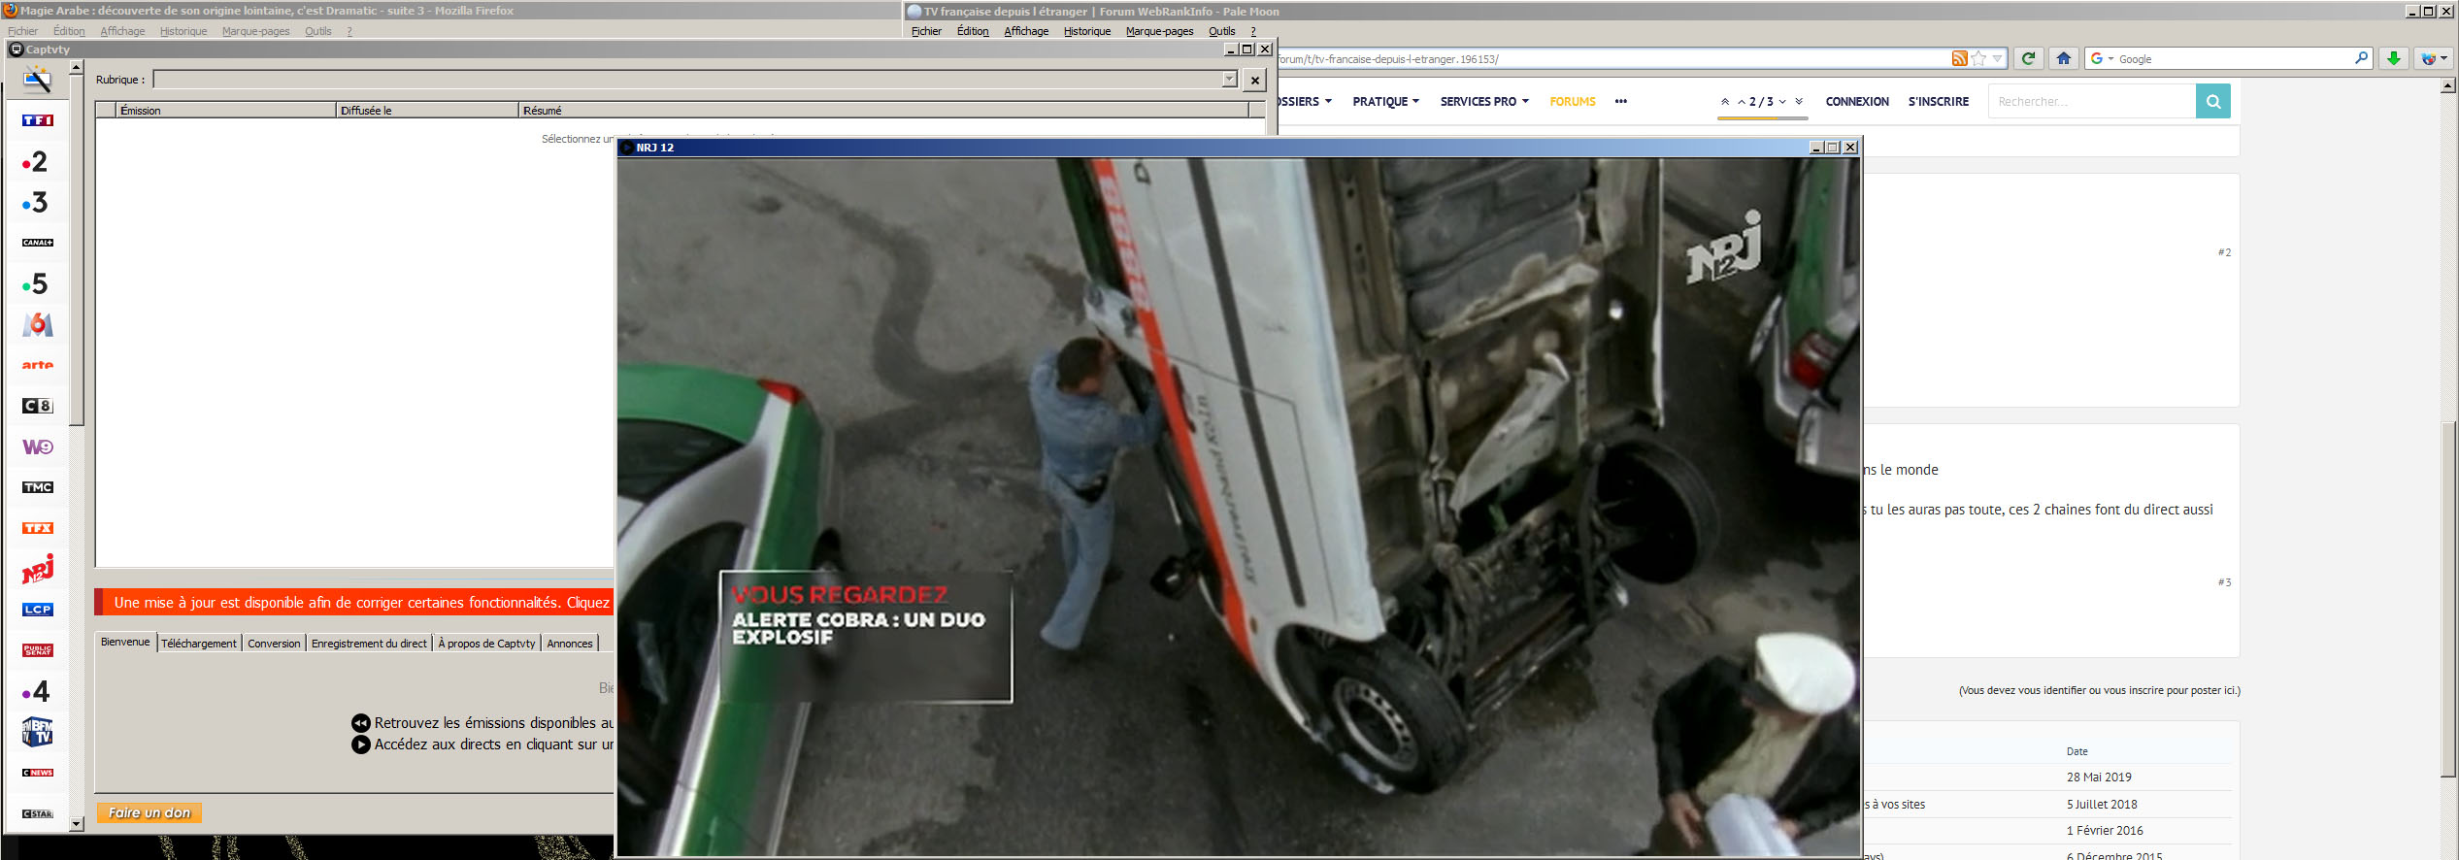Viewport: 2459px width, 860px height.
Task: Select the TMC channel logo
Action: click(x=38, y=487)
